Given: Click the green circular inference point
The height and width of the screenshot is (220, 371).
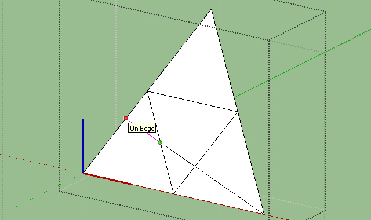Looking at the screenshot, I should coord(160,142).
